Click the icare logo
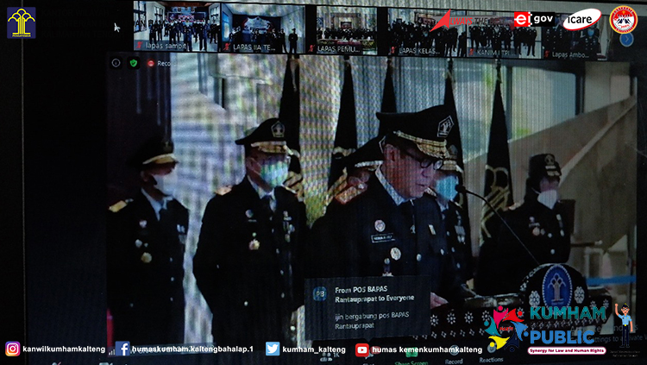This screenshot has width=647, height=365. (x=581, y=19)
